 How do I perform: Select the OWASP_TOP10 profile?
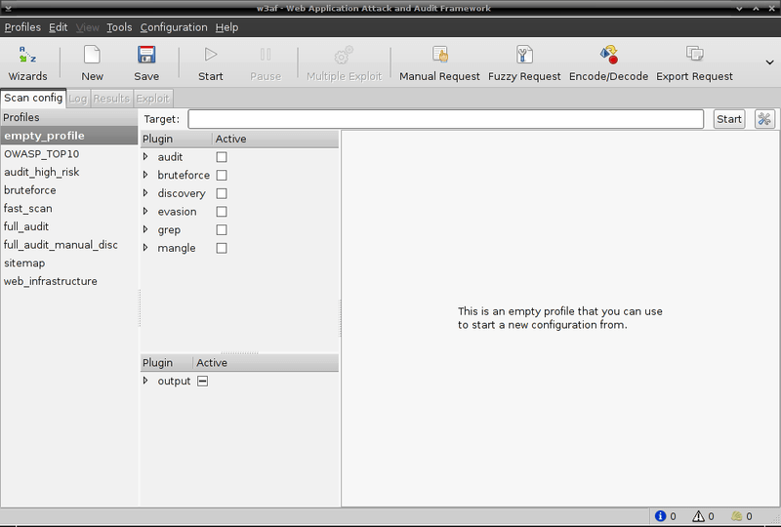68,154
